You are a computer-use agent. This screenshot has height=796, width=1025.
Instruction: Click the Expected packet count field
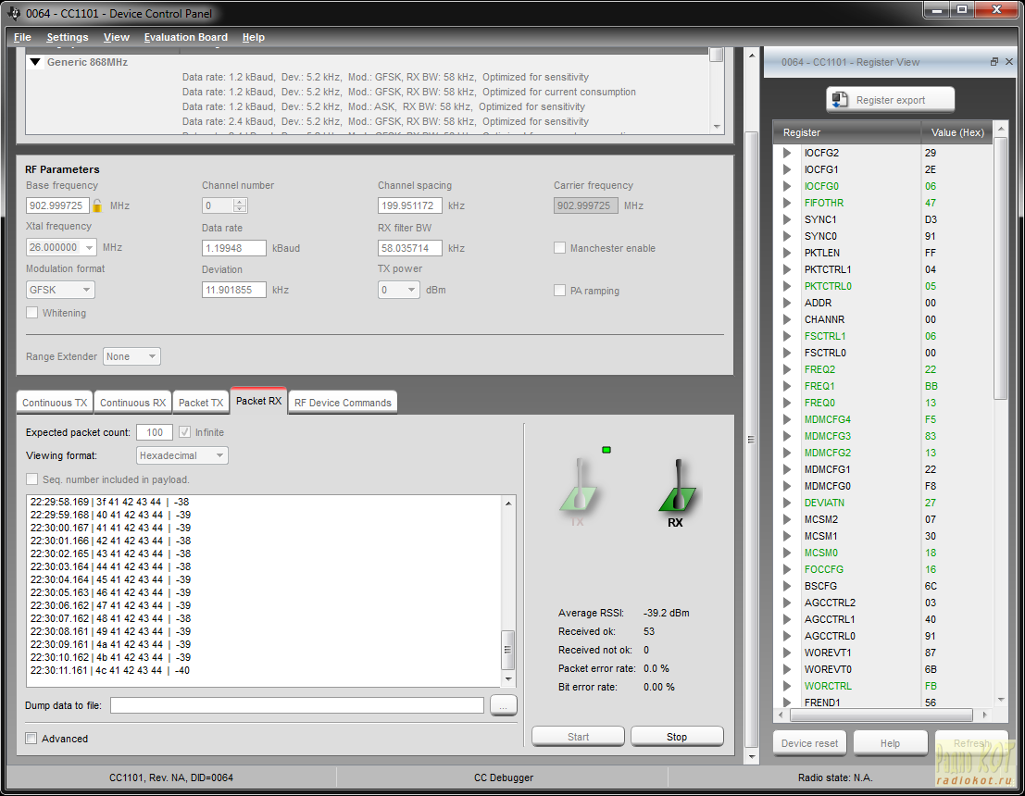(155, 432)
